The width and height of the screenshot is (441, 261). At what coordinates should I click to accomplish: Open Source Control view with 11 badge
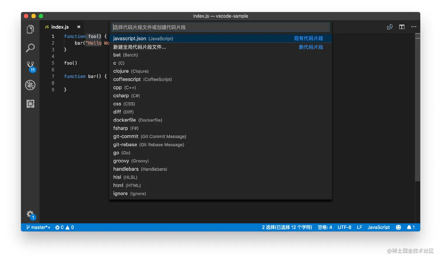click(x=31, y=67)
